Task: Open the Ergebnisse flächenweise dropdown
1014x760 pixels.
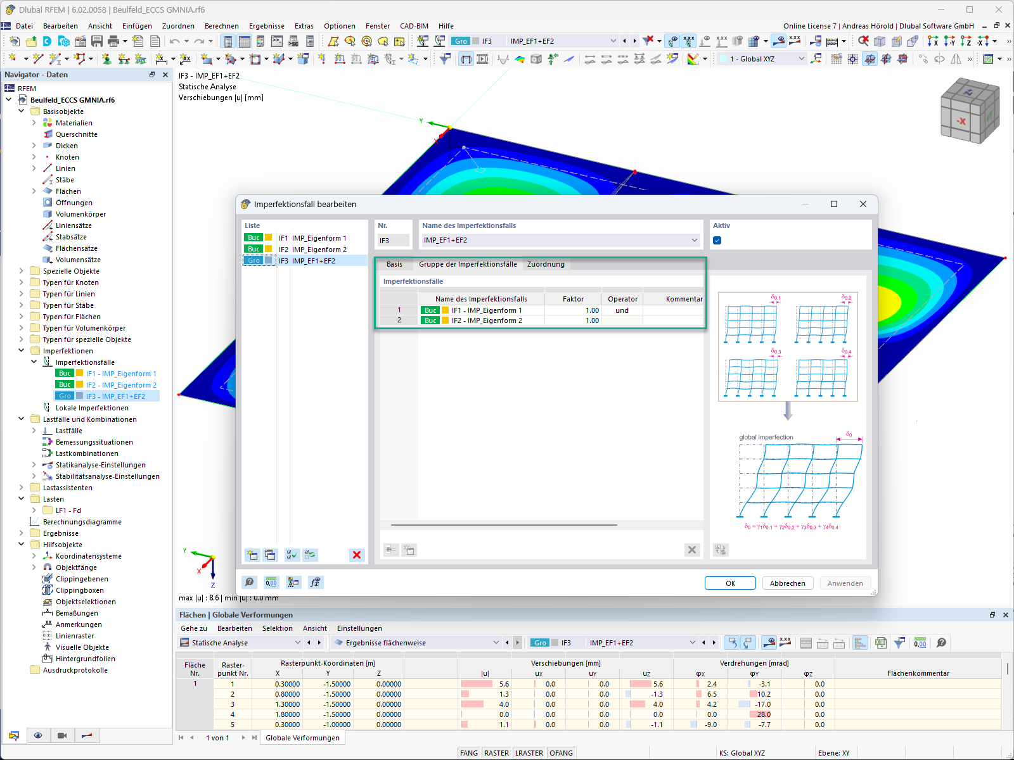Action: (x=496, y=643)
